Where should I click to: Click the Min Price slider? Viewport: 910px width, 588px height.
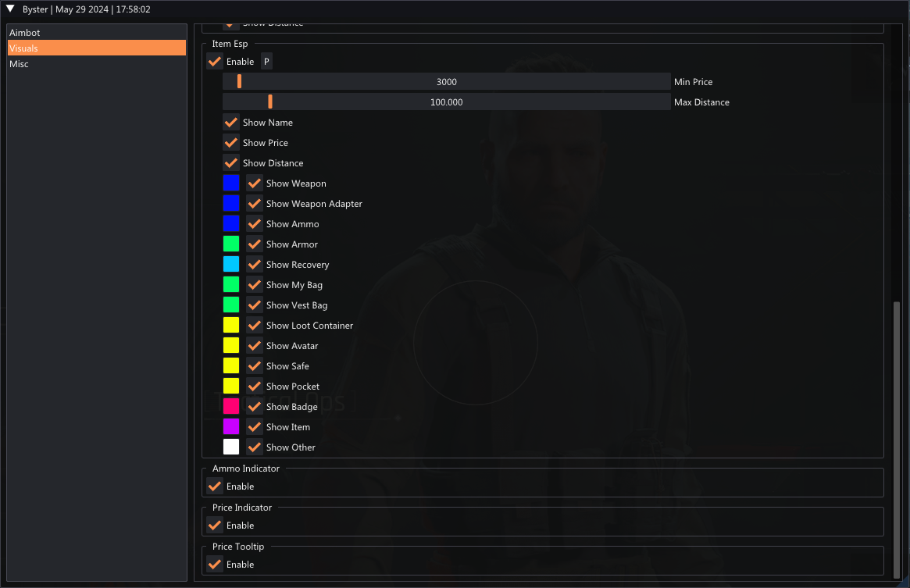(446, 82)
